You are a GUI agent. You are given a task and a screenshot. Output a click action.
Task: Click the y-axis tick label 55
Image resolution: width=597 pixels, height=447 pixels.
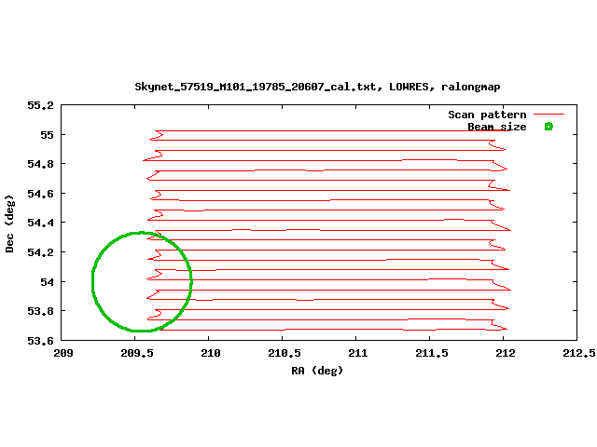[48, 135]
